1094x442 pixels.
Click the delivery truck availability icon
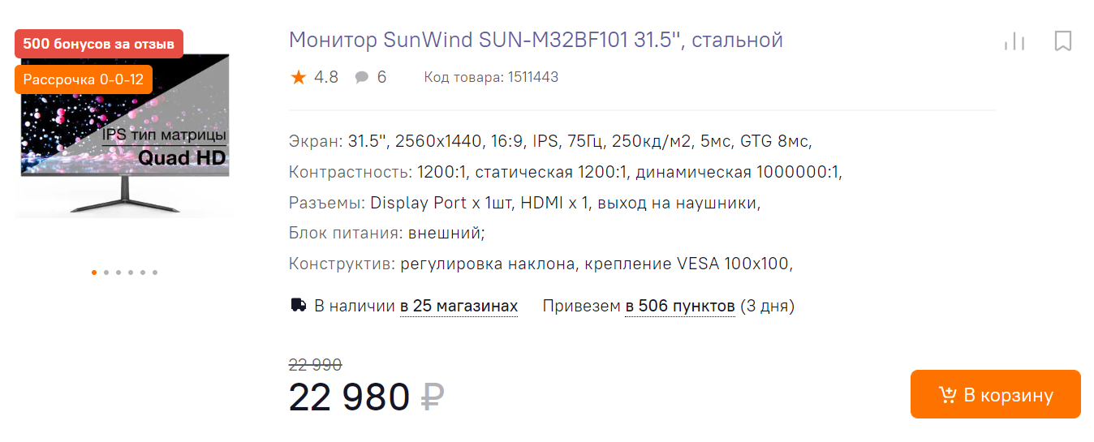click(x=298, y=306)
